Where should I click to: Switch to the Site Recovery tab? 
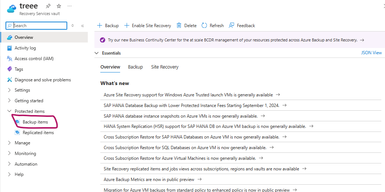165,67
